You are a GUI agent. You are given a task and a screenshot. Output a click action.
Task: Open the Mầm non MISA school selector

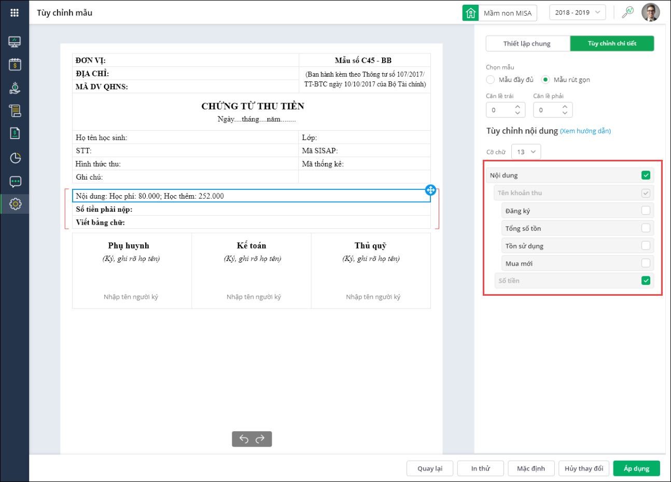point(500,13)
